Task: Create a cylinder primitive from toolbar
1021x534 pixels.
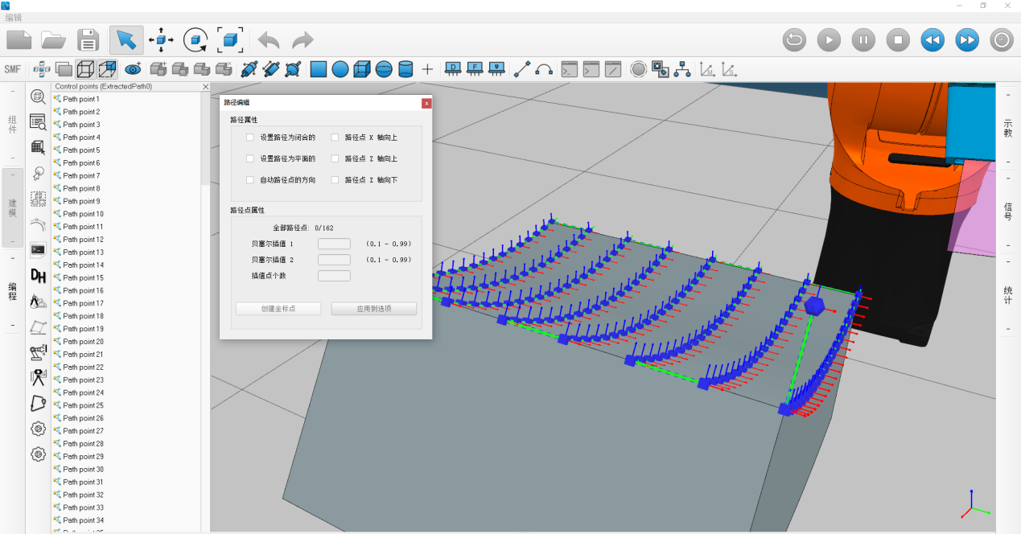Action: (x=406, y=69)
